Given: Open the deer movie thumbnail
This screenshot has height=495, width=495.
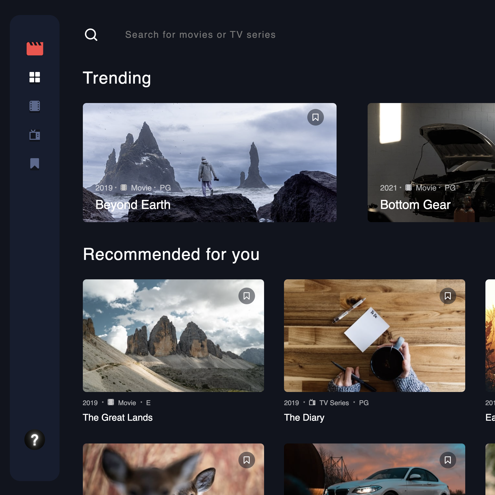Looking at the screenshot, I should [173, 469].
